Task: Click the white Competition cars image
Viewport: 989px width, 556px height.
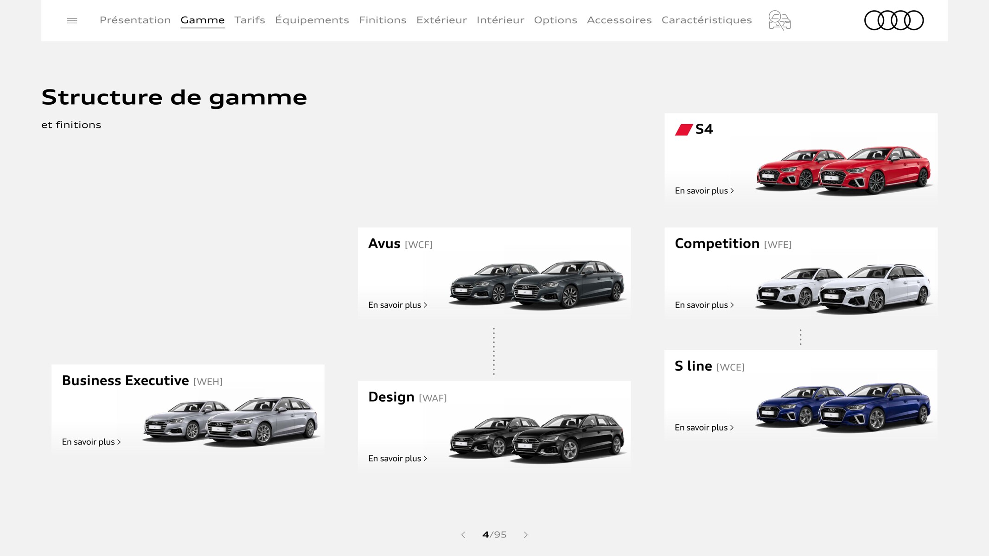Action: [843, 289]
